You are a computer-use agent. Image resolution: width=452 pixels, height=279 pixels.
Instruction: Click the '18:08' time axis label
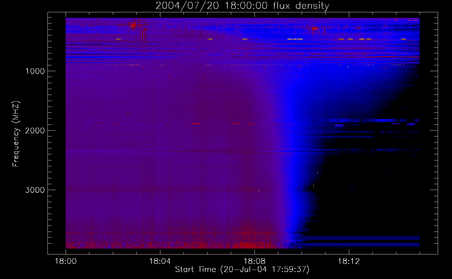254,261
